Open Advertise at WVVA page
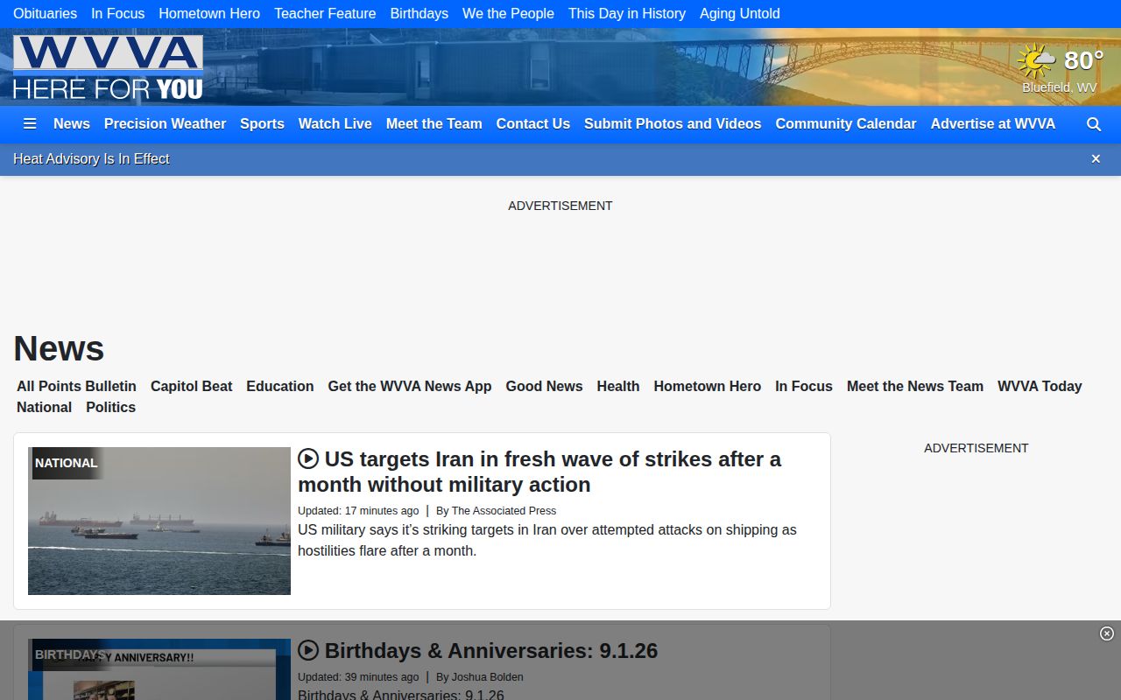The image size is (1121, 700). pos(993,124)
